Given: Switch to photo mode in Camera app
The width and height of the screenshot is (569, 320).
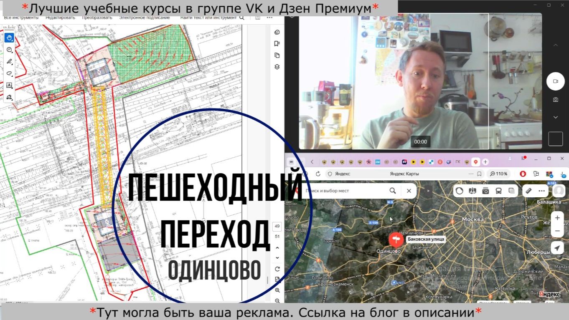Looking at the screenshot, I should [x=556, y=100].
